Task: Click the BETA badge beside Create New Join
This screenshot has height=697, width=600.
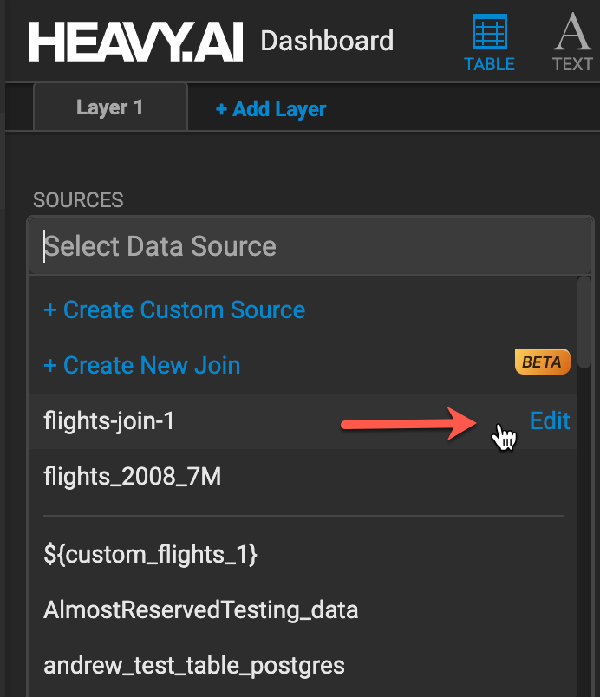Action: point(542,362)
